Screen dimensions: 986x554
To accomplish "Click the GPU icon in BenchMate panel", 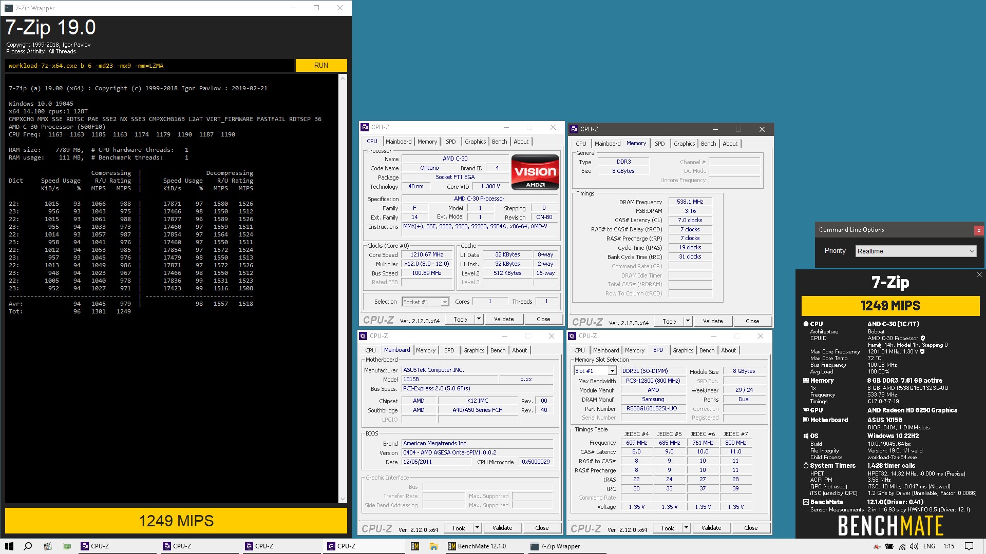I will click(x=806, y=410).
